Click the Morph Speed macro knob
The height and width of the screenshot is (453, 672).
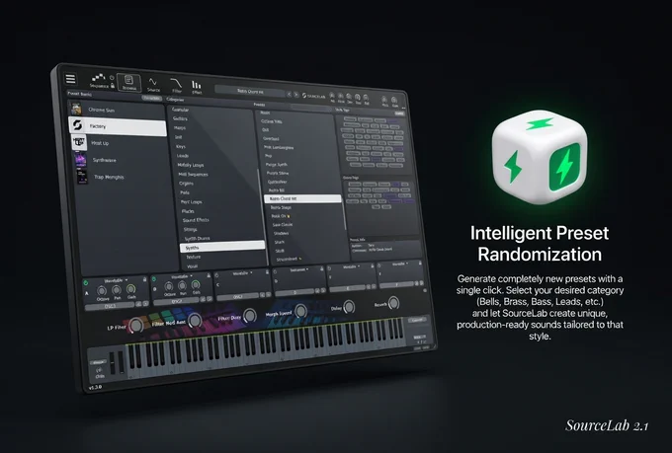click(300, 311)
